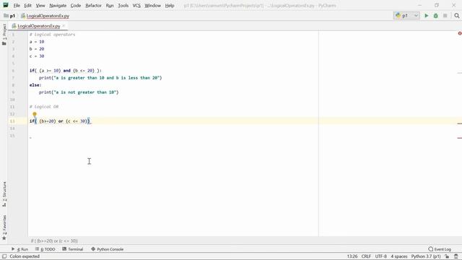
Task: Click the '# Logical OR' comment line
Action: (44, 107)
